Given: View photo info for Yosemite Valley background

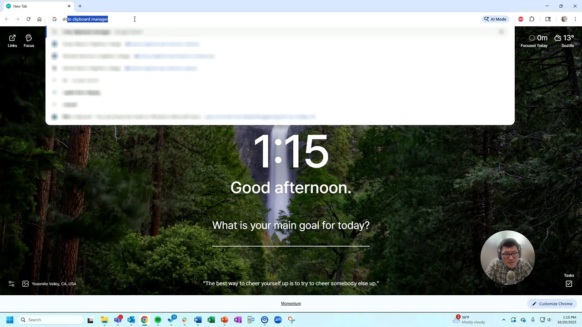Looking at the screenshot, I should tap(25, 283).
